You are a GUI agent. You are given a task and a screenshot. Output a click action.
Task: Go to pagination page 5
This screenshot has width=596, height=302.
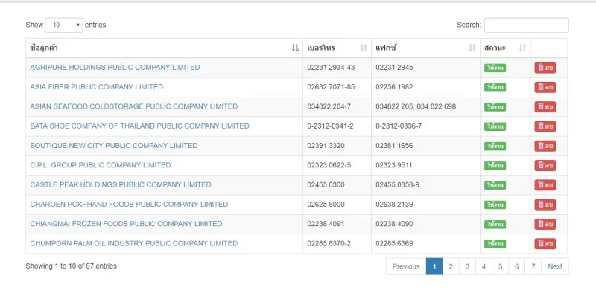(500, 266)
